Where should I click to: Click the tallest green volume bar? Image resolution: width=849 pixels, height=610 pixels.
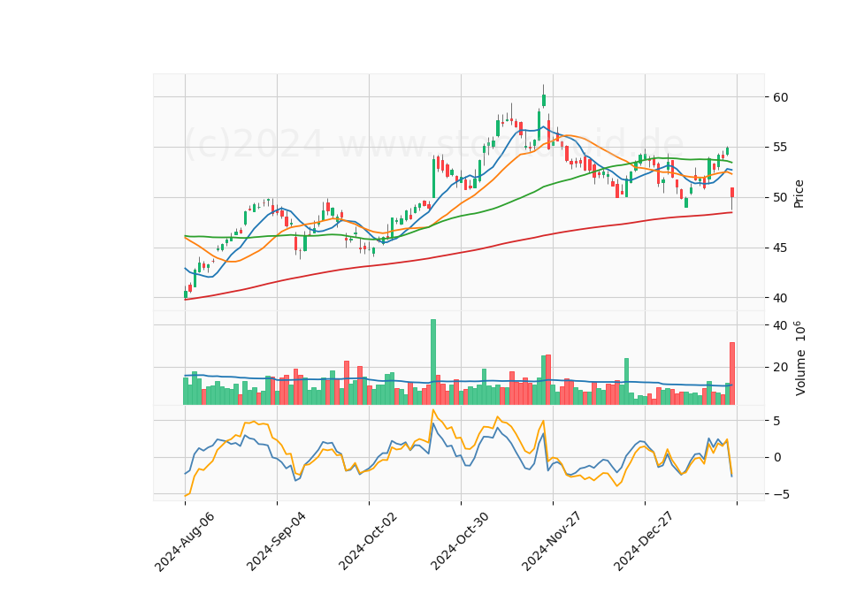click(433, 362)
